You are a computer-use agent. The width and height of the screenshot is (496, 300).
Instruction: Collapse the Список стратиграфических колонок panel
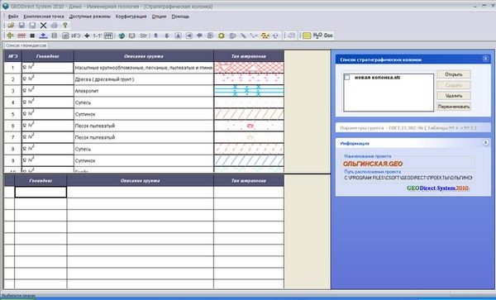(x=485, y=59)
